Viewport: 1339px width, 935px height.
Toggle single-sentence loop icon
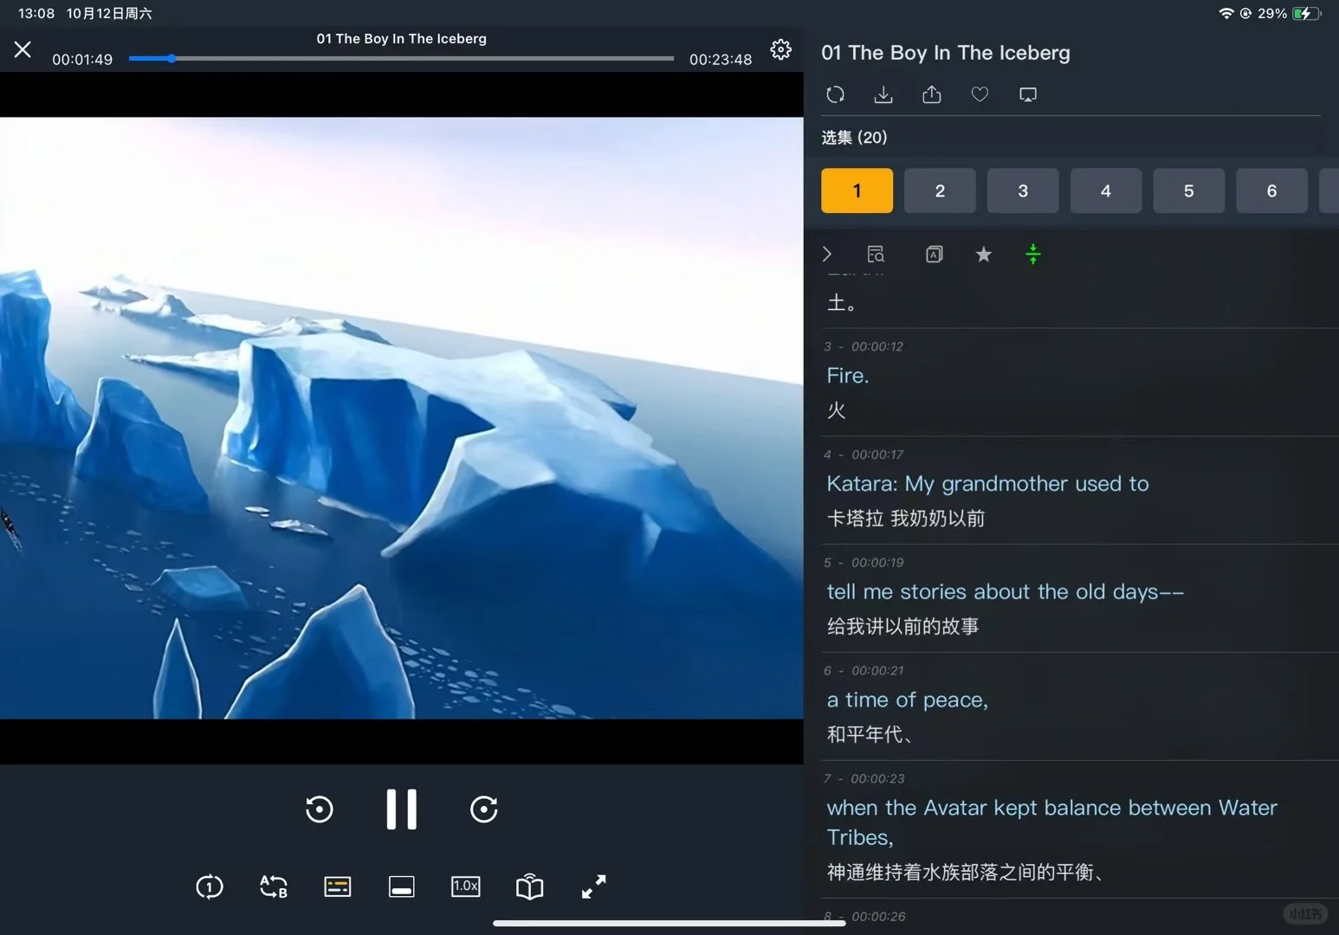tap(210, 887)
